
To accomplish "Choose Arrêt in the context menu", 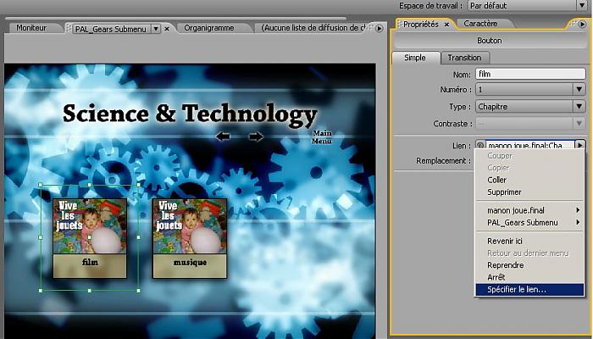I will click(x=529, y=277).
